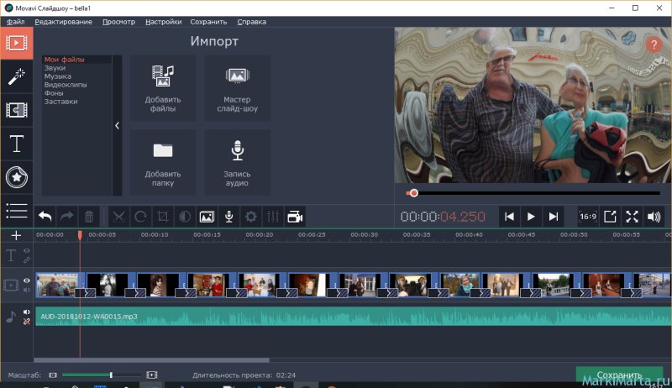This screenshot has width=672, height=388.
Task: Open the Stickers star tab
Action: pos(16,177)
